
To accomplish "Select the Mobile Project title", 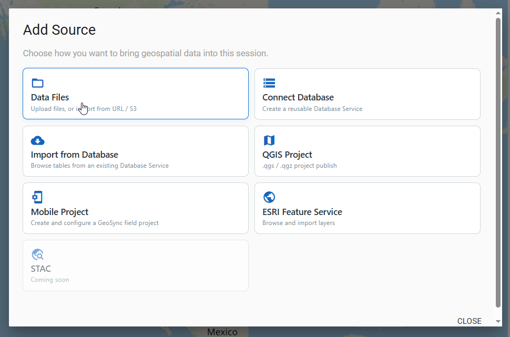I will coord(59,212).
